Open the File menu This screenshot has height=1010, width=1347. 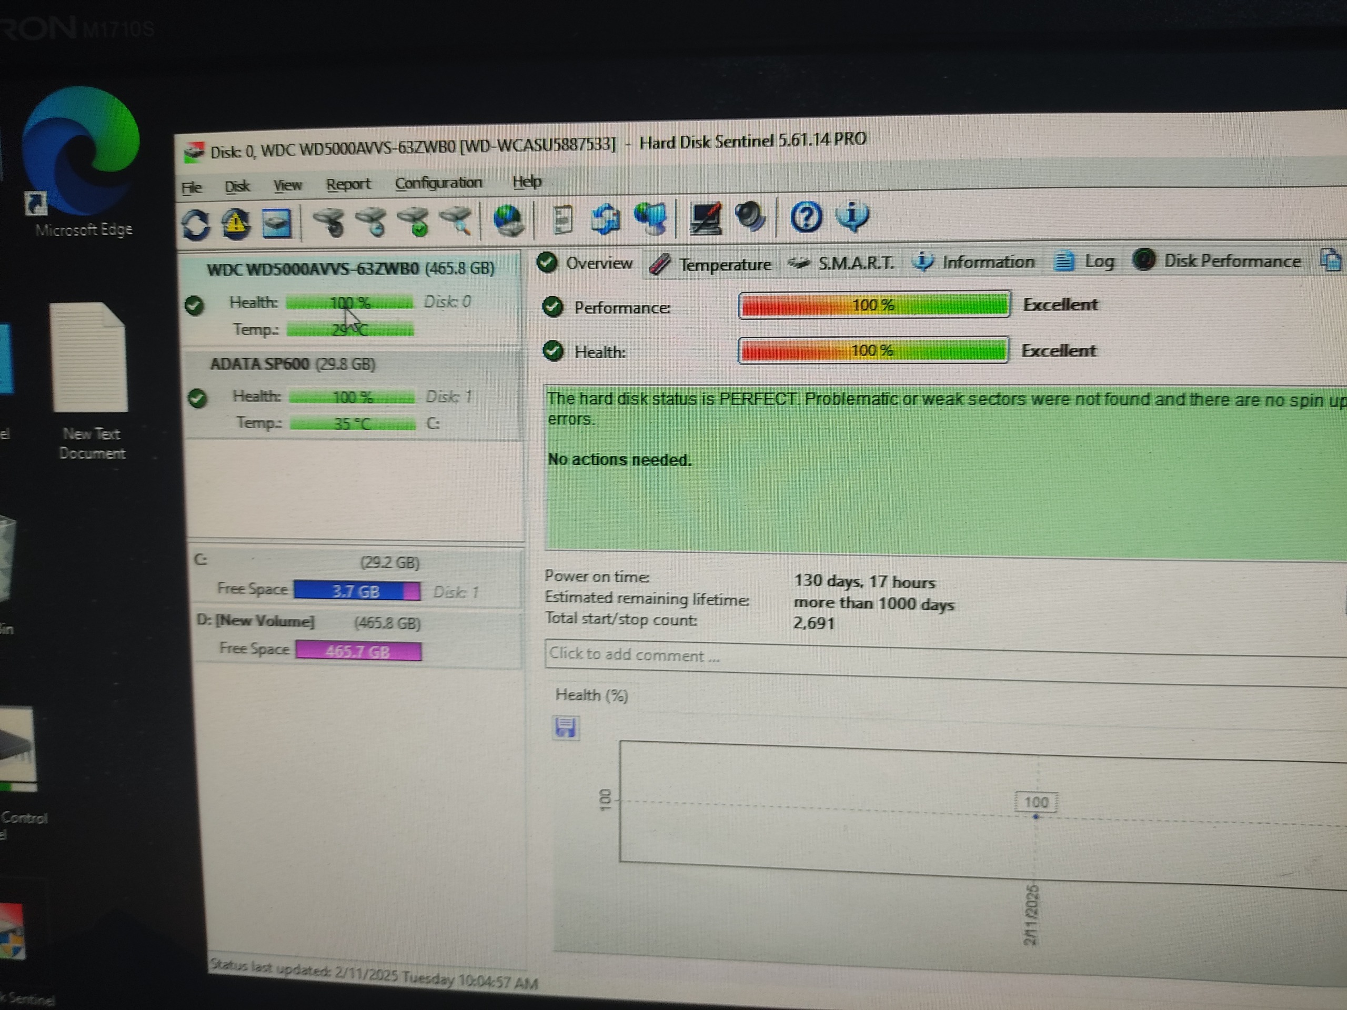[x=192, y=187]
